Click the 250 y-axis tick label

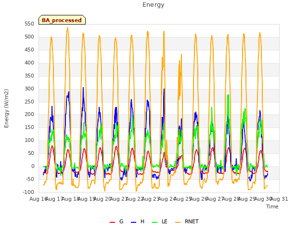pos(29,102)
